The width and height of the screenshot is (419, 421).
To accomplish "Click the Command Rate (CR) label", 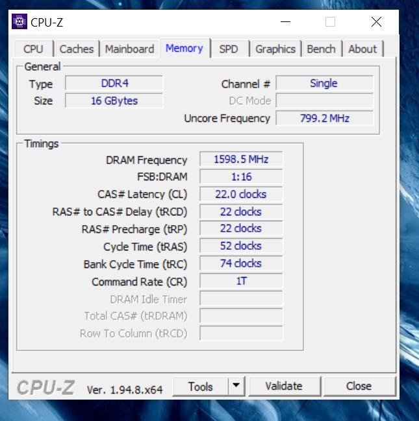I will click(139, 282).
